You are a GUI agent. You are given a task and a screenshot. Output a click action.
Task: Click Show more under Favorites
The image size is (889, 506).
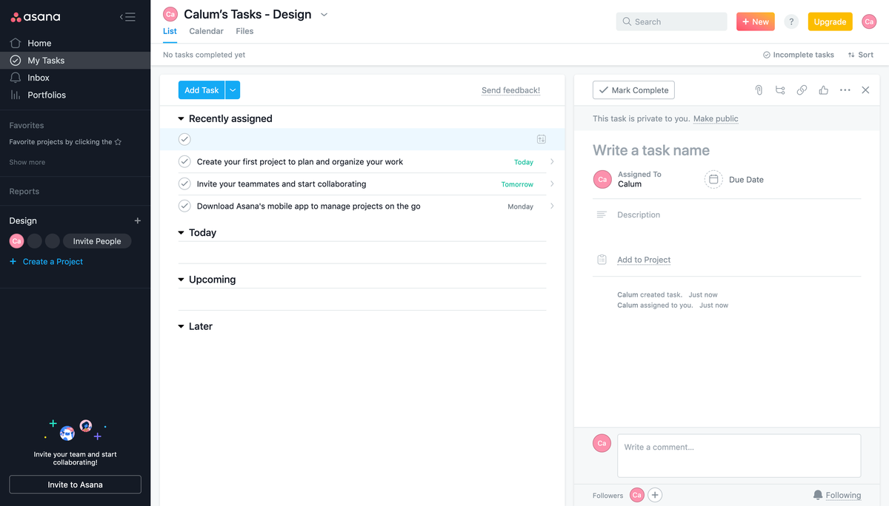pyautogui.click(x=27, y=162)
